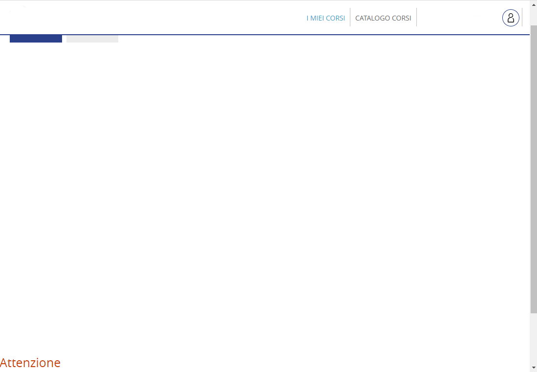This screenshot has height=372, width=537.
Task: Click the orange Attenzione title text
Action: (x=30, y=363)
